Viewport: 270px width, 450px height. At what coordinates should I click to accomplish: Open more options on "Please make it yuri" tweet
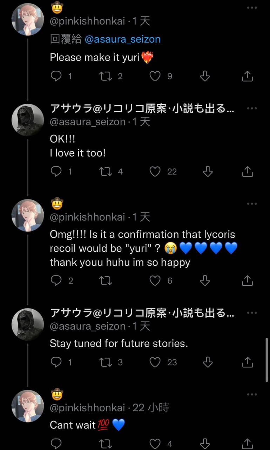pos(252,8)
